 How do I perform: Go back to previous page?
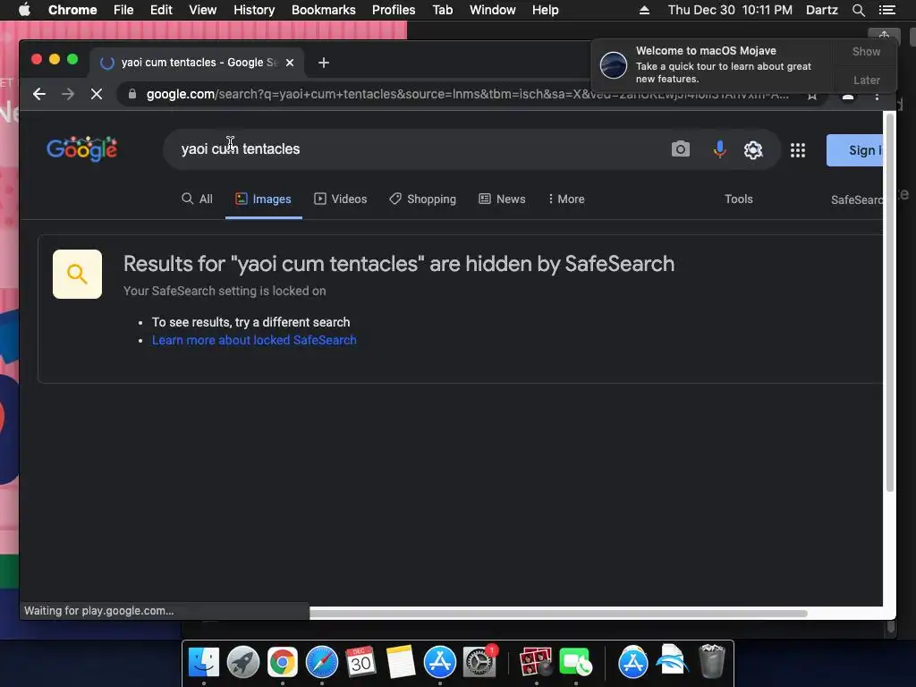(x=39, y=94)
